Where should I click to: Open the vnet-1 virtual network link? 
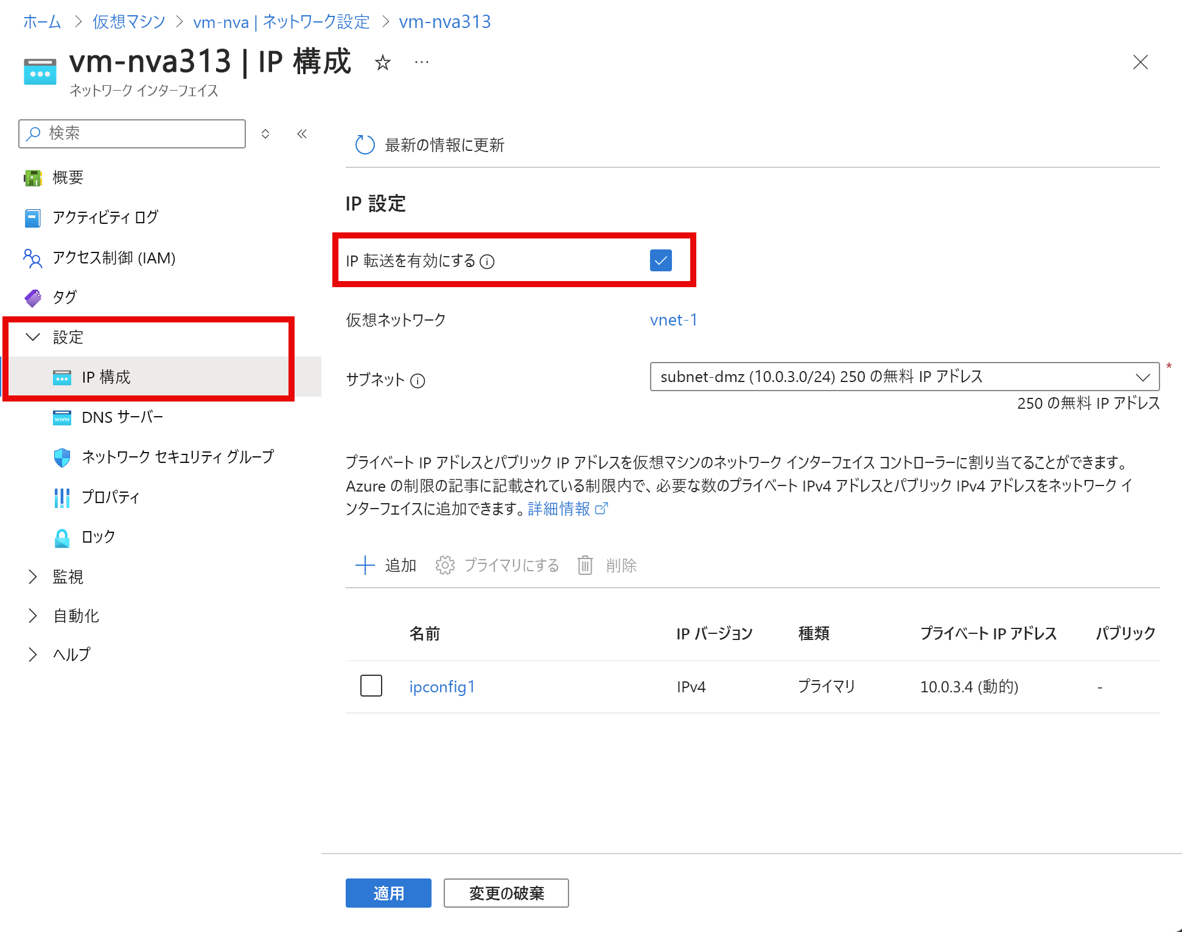tap(673, 320)
